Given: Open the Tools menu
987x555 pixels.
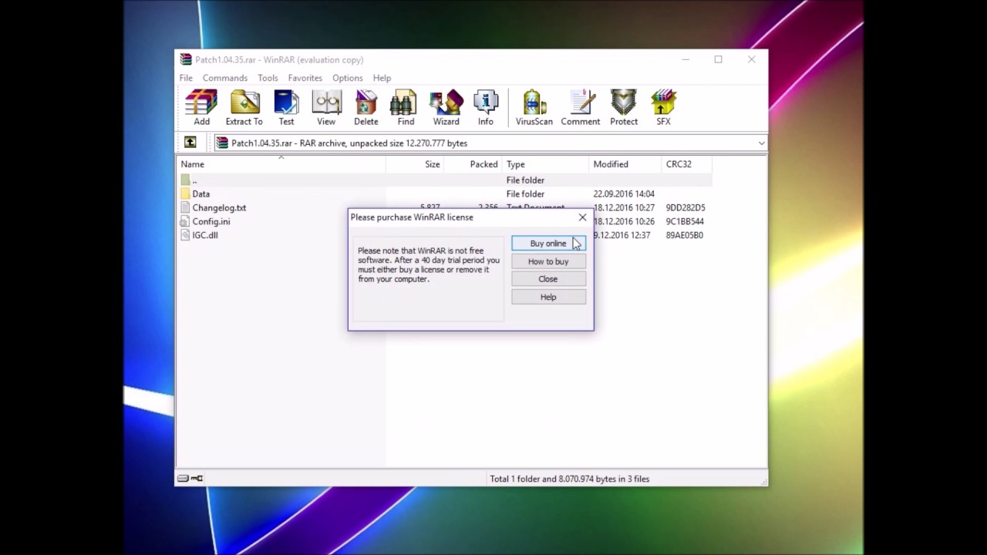Looking at the screenshot, I should [x=268, y=78].
